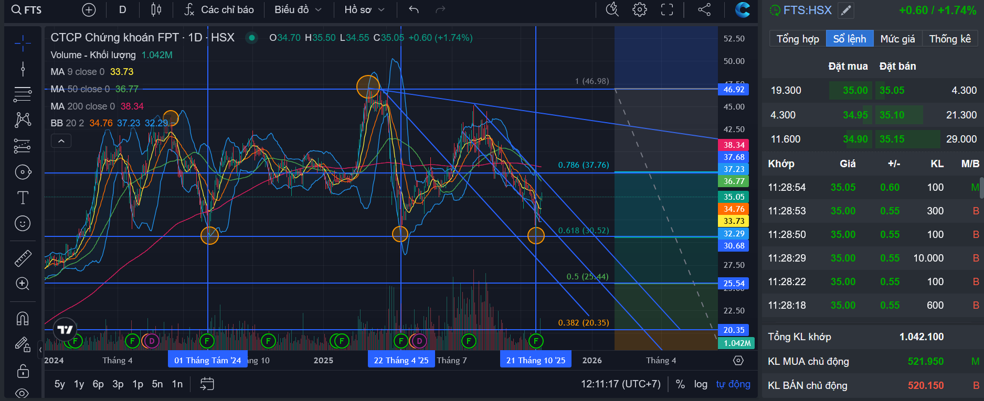Collapse the left drawing toolbar arrow
Screen dimensions: 984x401
coord(40,350)
